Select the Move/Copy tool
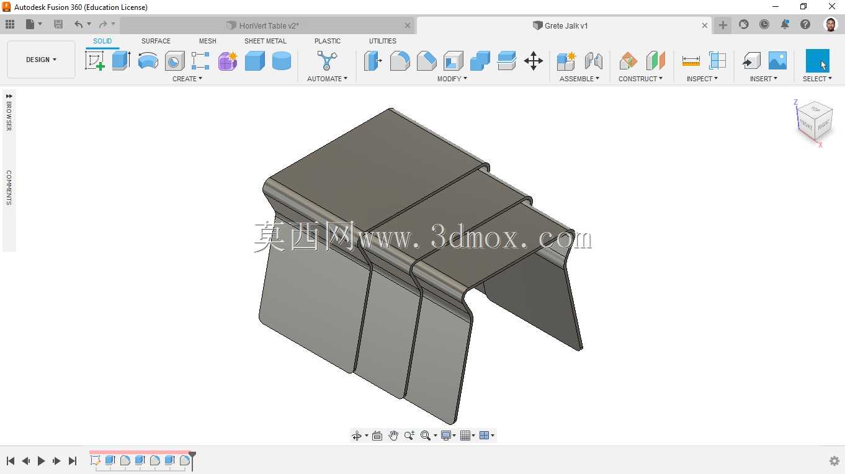 tap(534, 61)
